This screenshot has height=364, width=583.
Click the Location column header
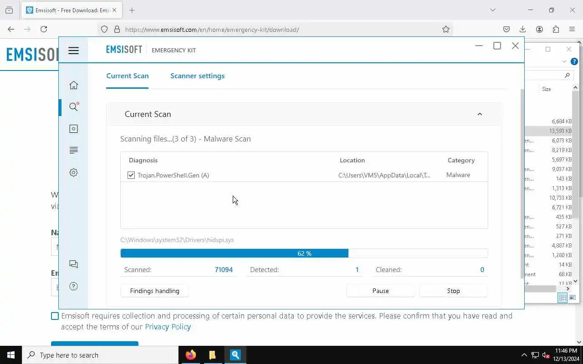tap(352, 160)
